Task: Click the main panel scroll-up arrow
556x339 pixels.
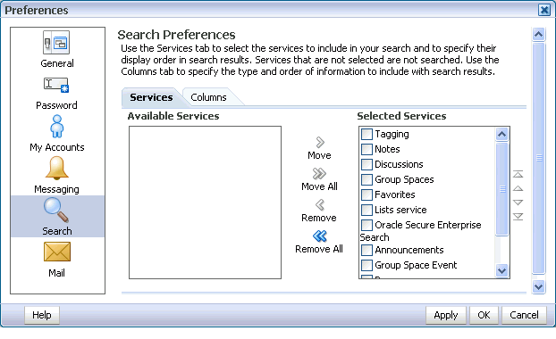Action: click(539, 34)
